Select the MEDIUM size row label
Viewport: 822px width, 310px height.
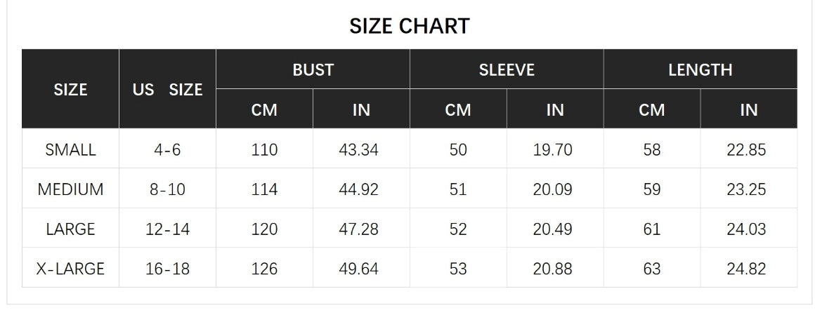tap(70, 189)
